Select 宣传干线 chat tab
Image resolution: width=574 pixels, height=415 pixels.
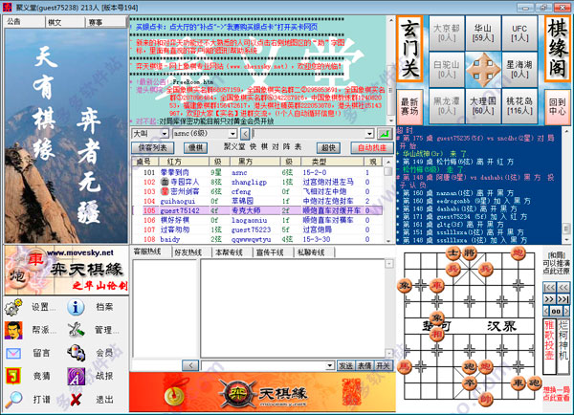coord(273,252)
